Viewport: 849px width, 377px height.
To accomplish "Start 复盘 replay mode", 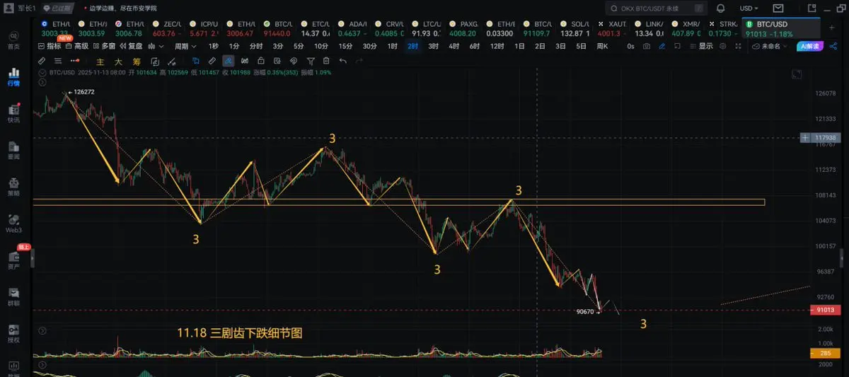I will (131, 46).
